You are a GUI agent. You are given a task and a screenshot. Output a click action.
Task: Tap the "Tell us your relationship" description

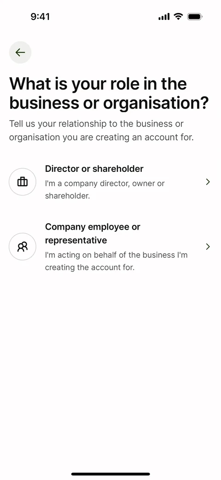pos(102,131)
